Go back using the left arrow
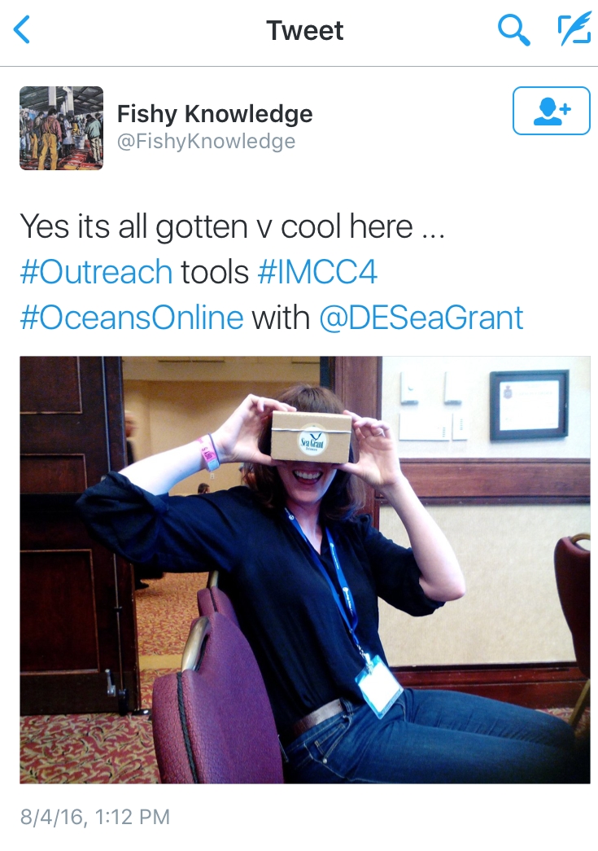Viewport: 598px width, 851px height. 22,29
